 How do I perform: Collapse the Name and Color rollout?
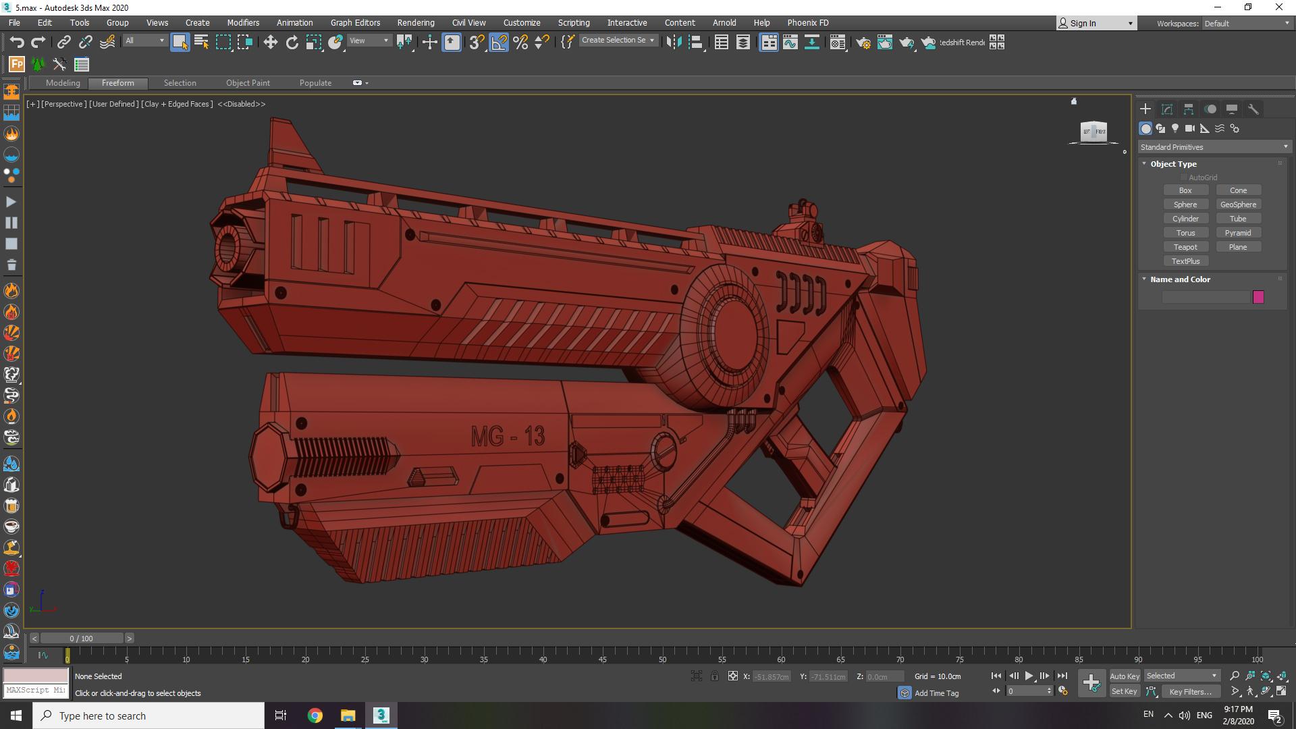(1180, 279)
